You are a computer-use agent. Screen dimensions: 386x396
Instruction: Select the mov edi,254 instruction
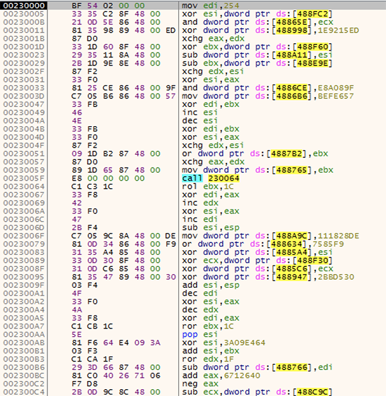pos(203,5)
